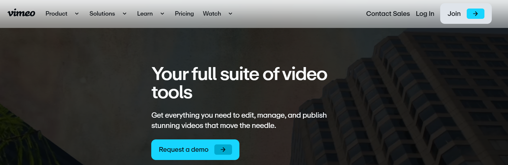Open the Learn menu
This screenshot has height=165, width=508.
145,14
